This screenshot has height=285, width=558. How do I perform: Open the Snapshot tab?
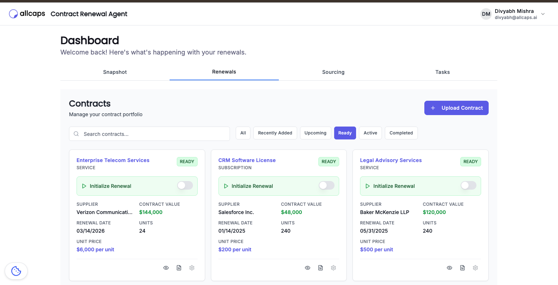click(x=115, y=72)
